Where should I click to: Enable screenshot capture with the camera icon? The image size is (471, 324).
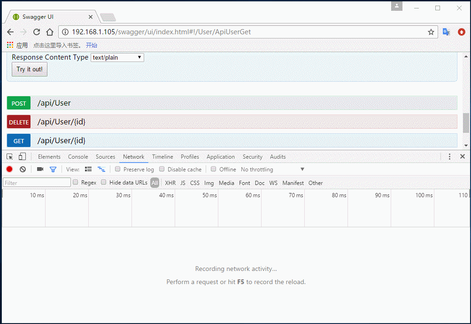[39, 169]
